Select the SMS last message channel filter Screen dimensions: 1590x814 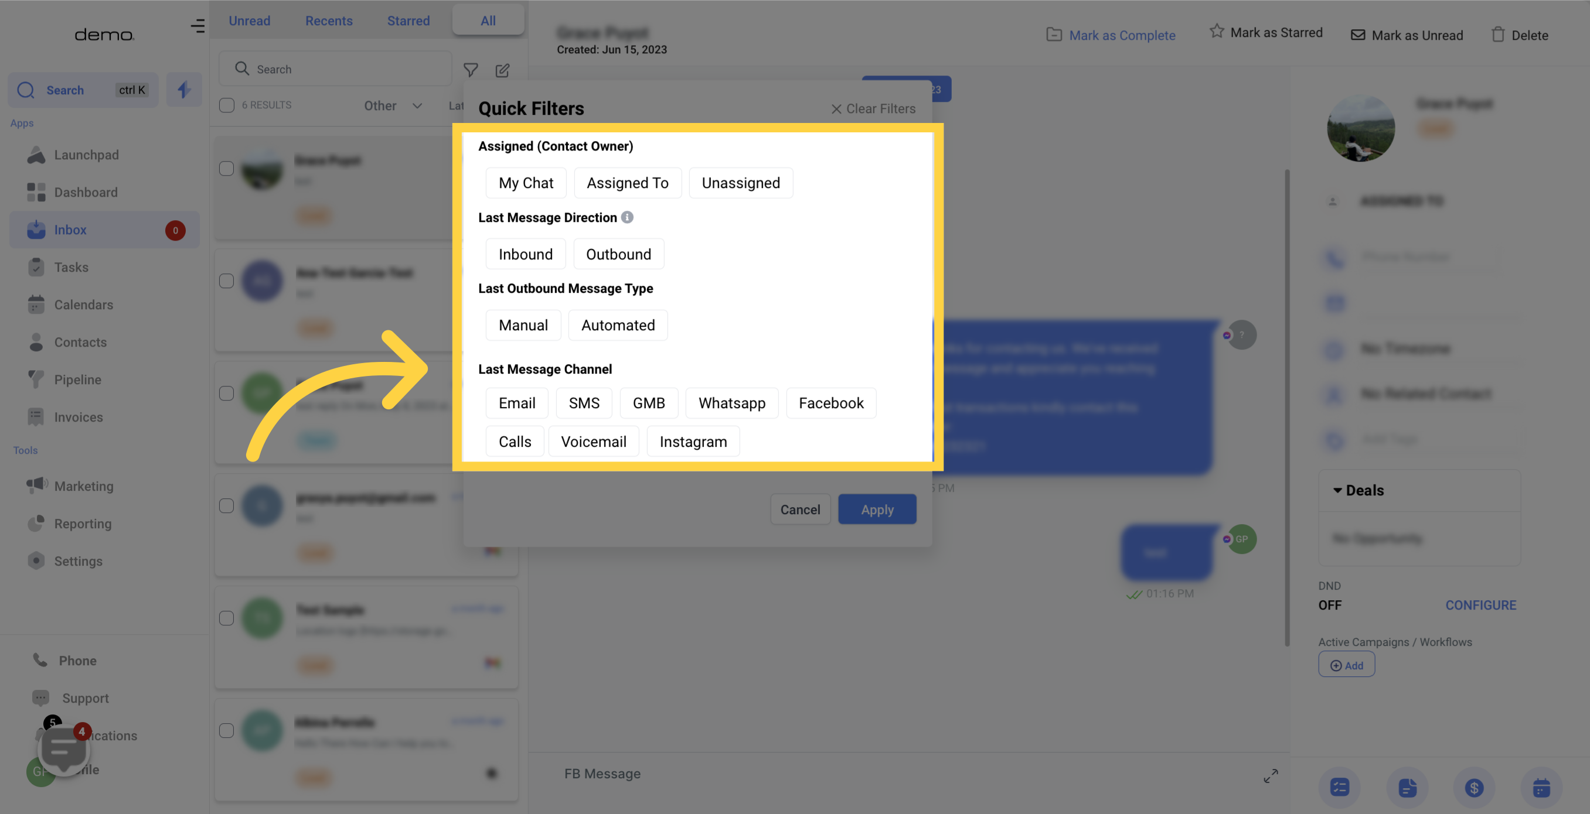tap(584, 402)
